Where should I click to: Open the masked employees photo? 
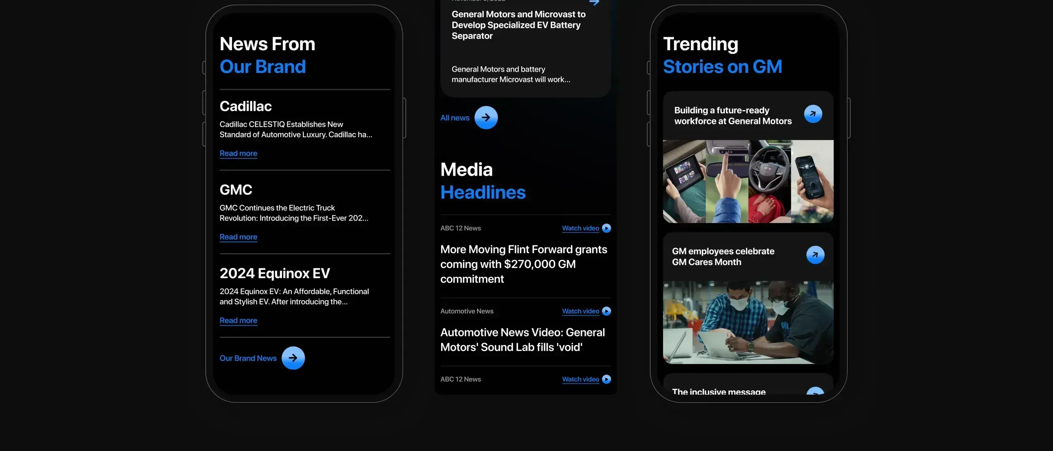(x=748, y=322)
